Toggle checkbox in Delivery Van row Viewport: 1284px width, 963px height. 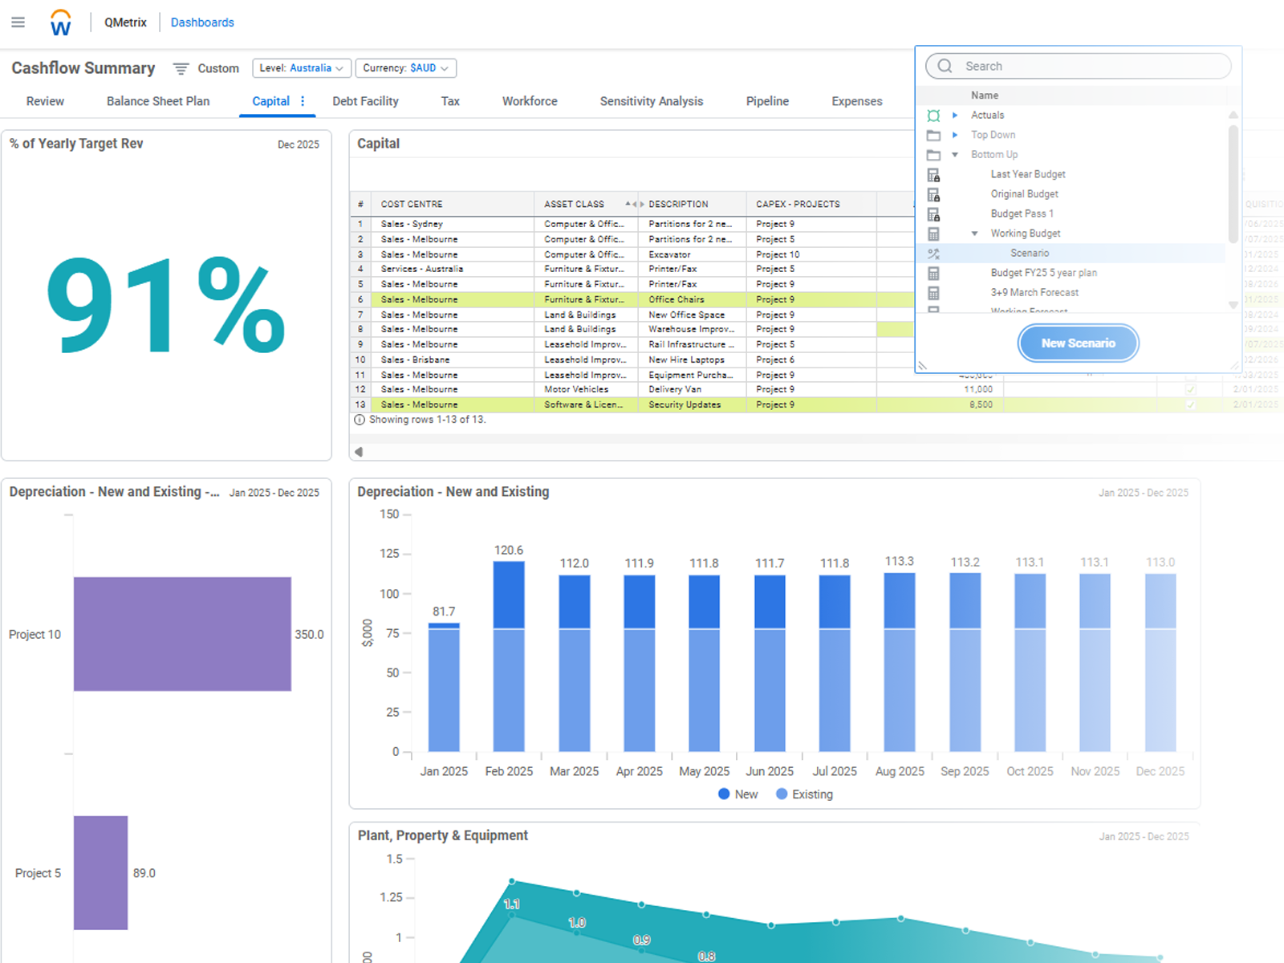click(1190, 390)
